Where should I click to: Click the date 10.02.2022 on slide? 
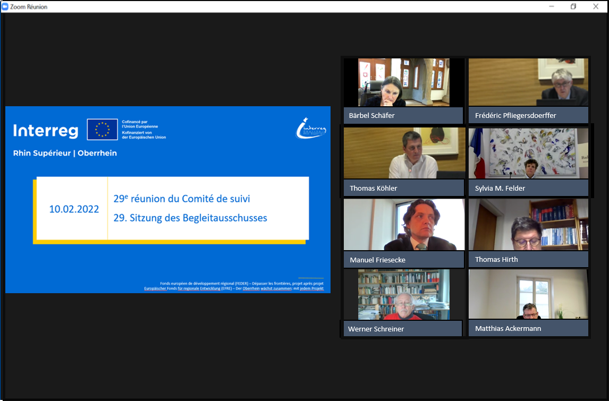pyautogui.click(x=74, y=209)
